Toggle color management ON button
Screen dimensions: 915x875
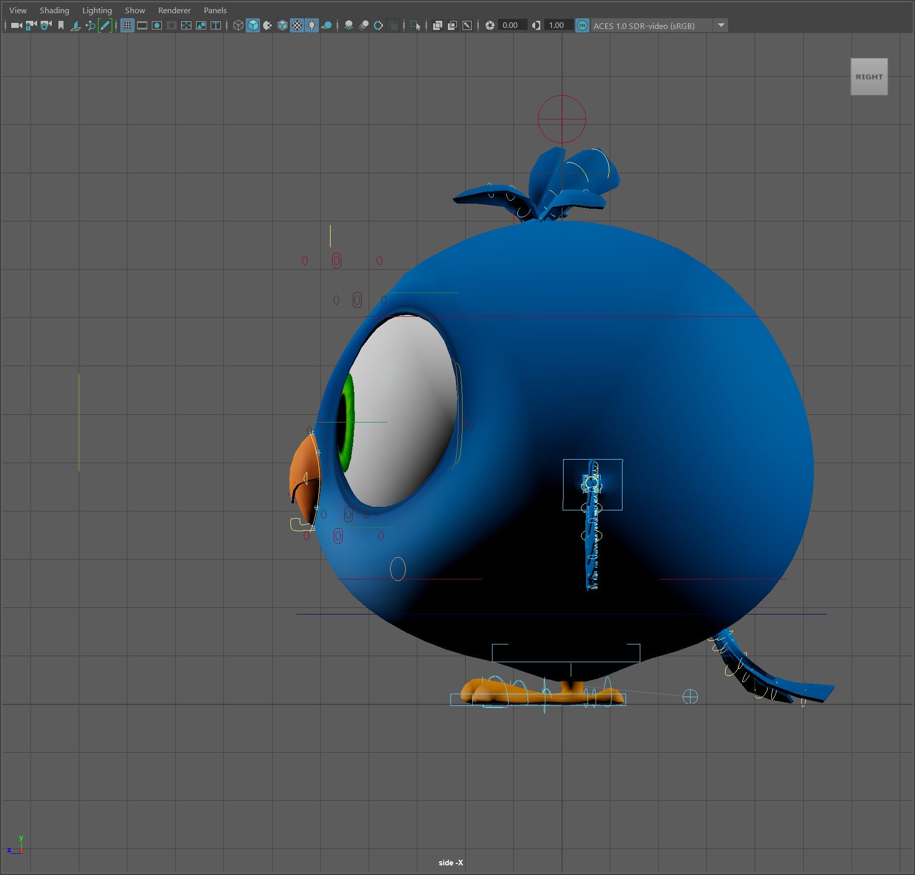[582, 25]
